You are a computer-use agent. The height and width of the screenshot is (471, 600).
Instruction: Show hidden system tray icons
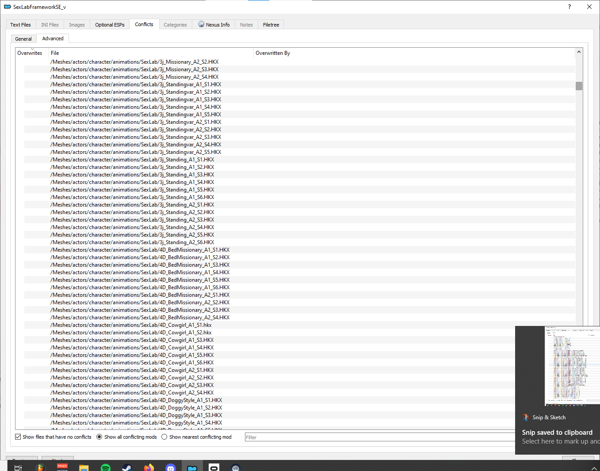pos(594,468)
